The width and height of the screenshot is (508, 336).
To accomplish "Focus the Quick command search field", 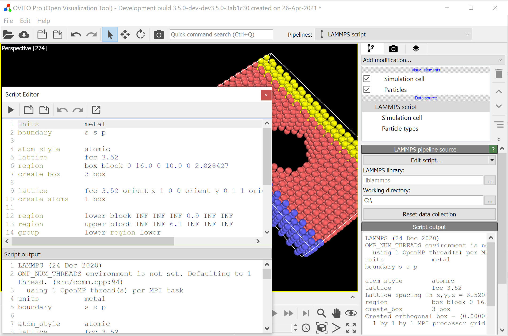I will (x=221, y=35).
